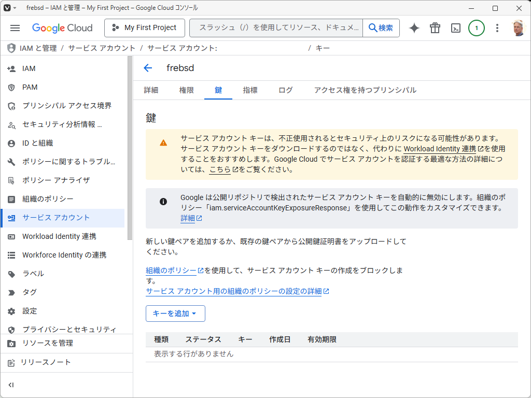Screen dimensions: 531x398
Task: Click the Gemini sparkle icon
Action: [x=414, y=28]
